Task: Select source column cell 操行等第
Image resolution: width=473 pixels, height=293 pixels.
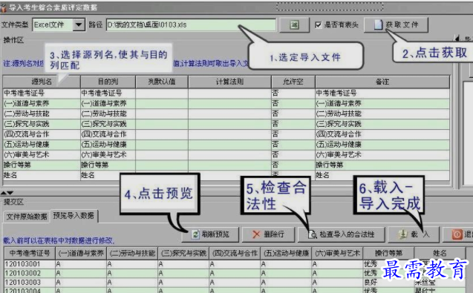Action: pos(42,165)
